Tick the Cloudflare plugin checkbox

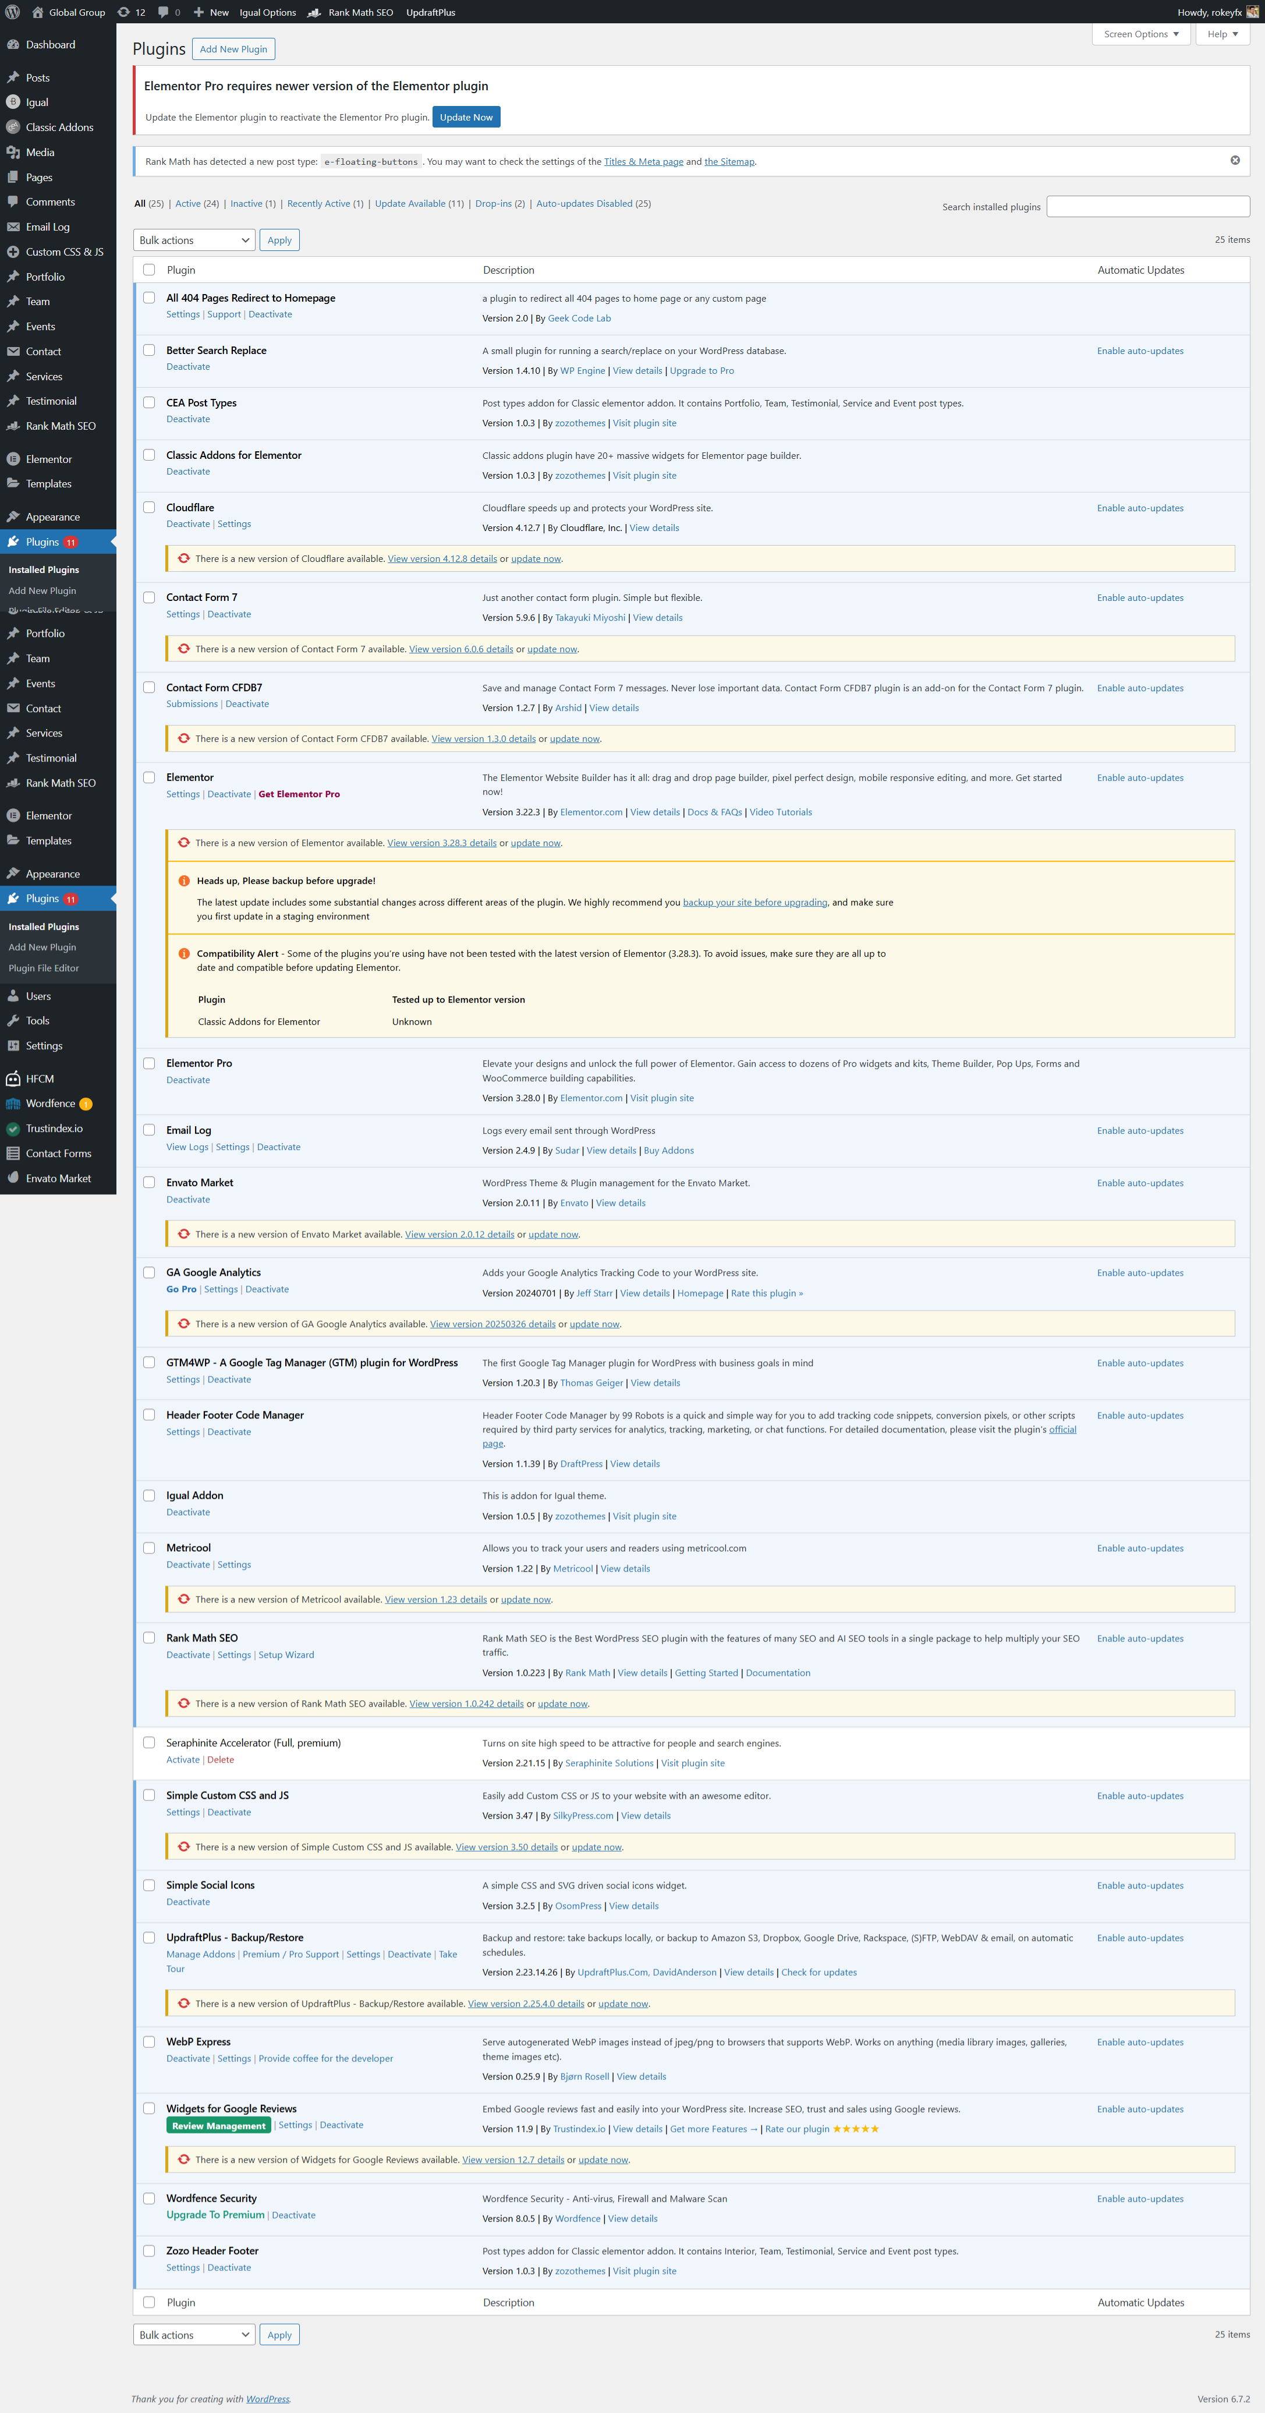click(149, 508)
